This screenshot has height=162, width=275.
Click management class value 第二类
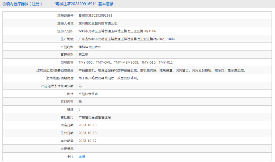click(83, 55)
